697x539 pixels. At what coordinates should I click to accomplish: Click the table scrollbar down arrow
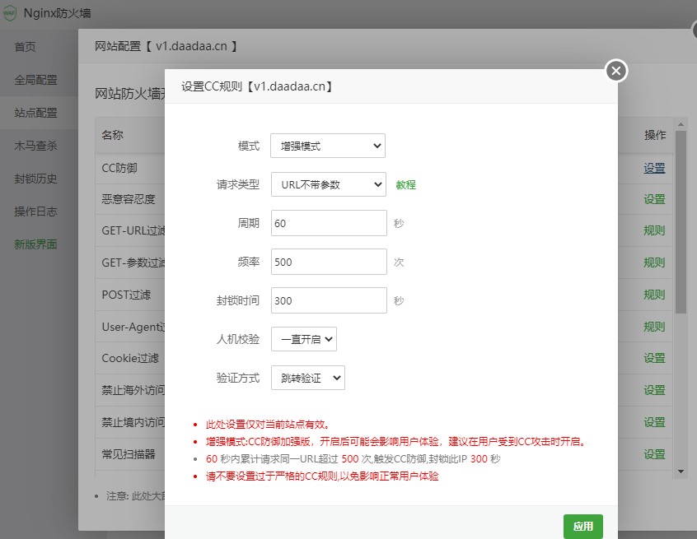pos(681,472)
